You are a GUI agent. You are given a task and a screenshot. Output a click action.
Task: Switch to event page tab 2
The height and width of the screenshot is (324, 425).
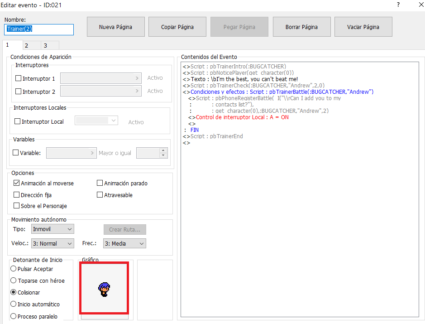(27, 45)
